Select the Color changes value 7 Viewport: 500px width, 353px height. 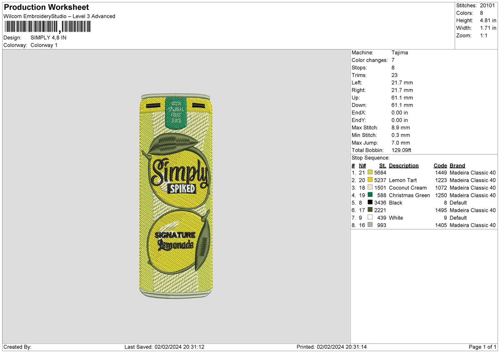click(393, 60)
